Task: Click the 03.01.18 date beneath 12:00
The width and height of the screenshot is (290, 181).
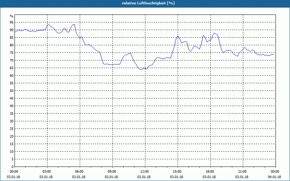Action: [x=144, y=177]
